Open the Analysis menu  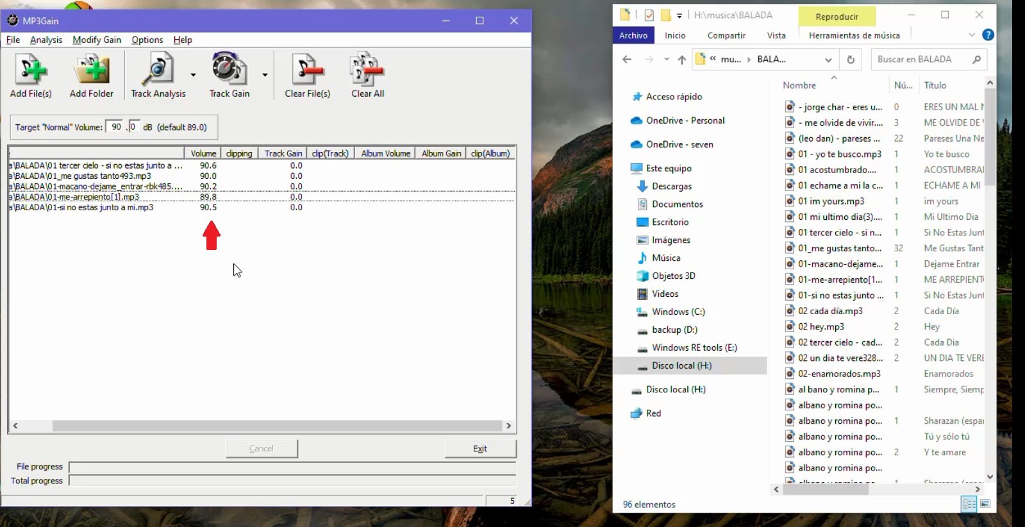click(x=46, y=40)
